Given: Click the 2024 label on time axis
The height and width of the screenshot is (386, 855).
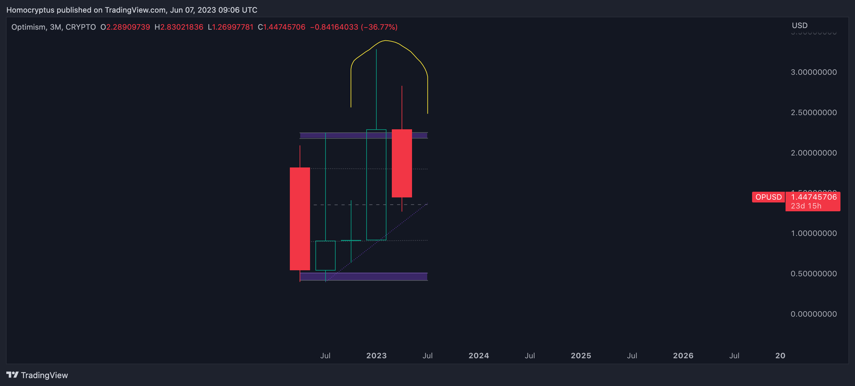Looking at the screenshot, I should tap(479, 356).
